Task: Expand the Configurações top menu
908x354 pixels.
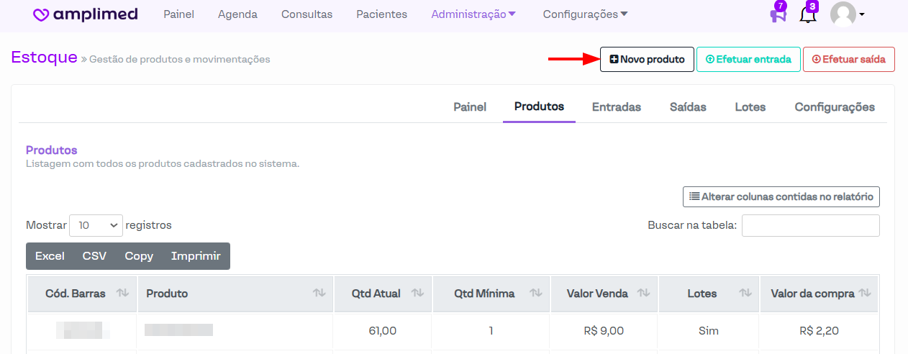Action: click(585, 14)
